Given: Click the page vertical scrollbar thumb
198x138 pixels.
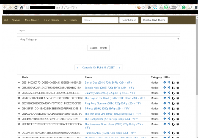Looking at the screenshot, I should pyautogui.click(x=197, y=57).
